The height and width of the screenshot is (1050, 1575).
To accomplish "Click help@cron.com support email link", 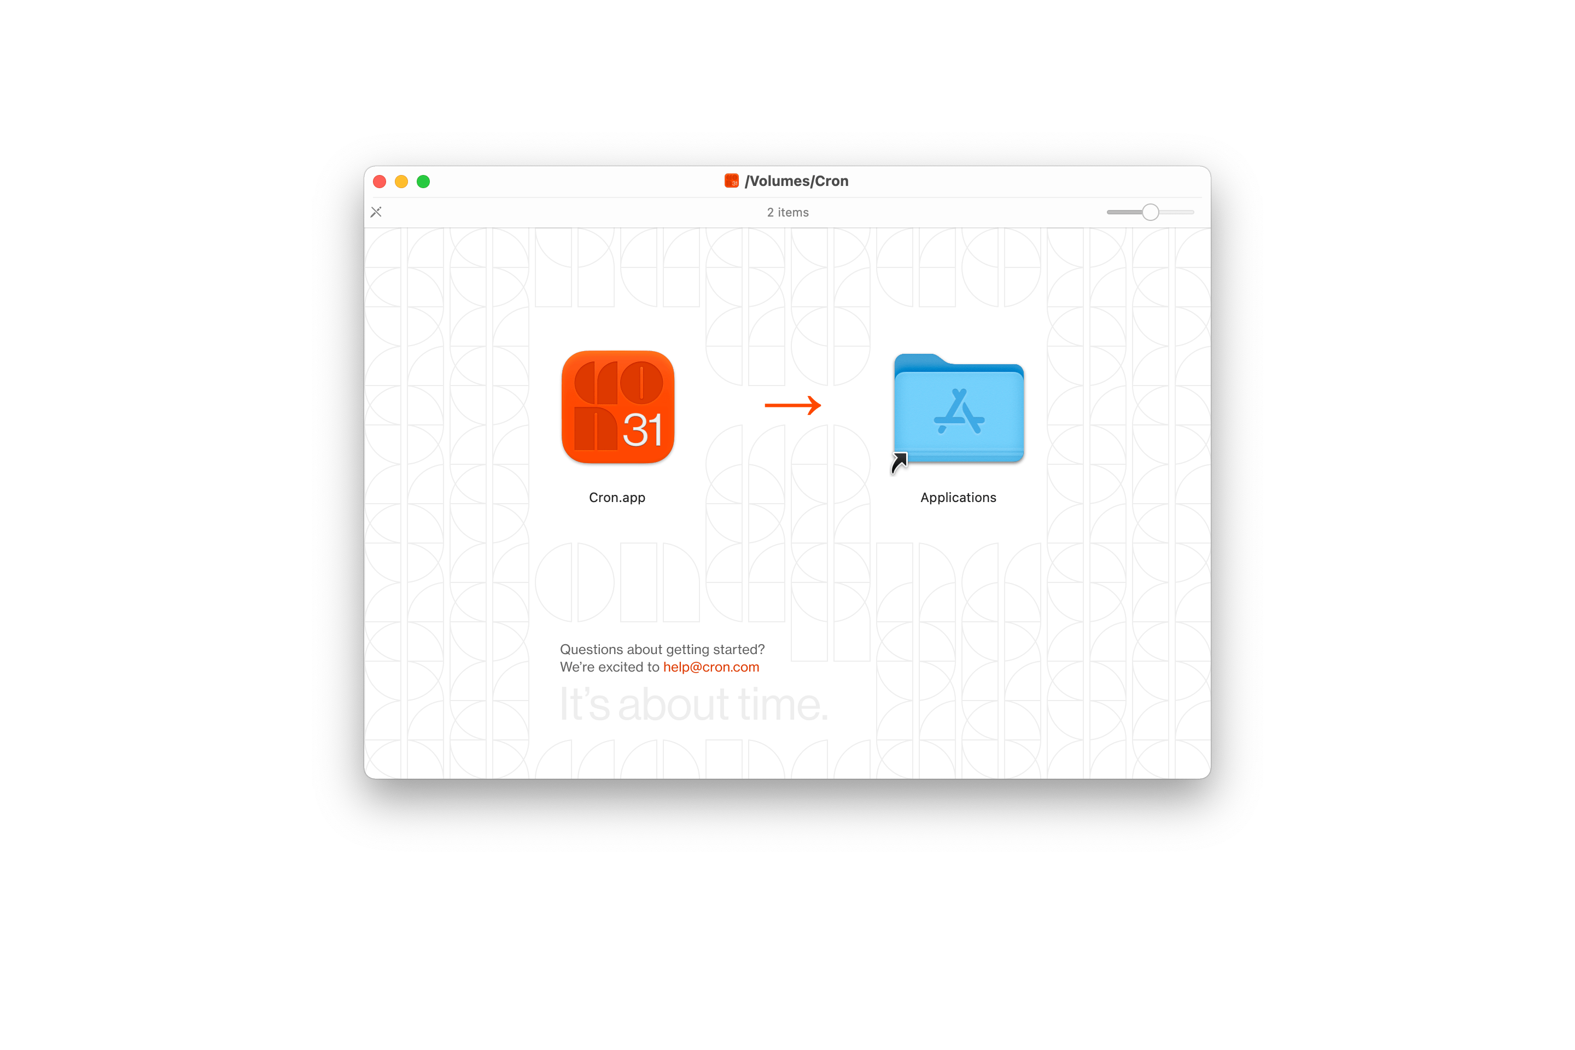I will (x=710, y=667).
